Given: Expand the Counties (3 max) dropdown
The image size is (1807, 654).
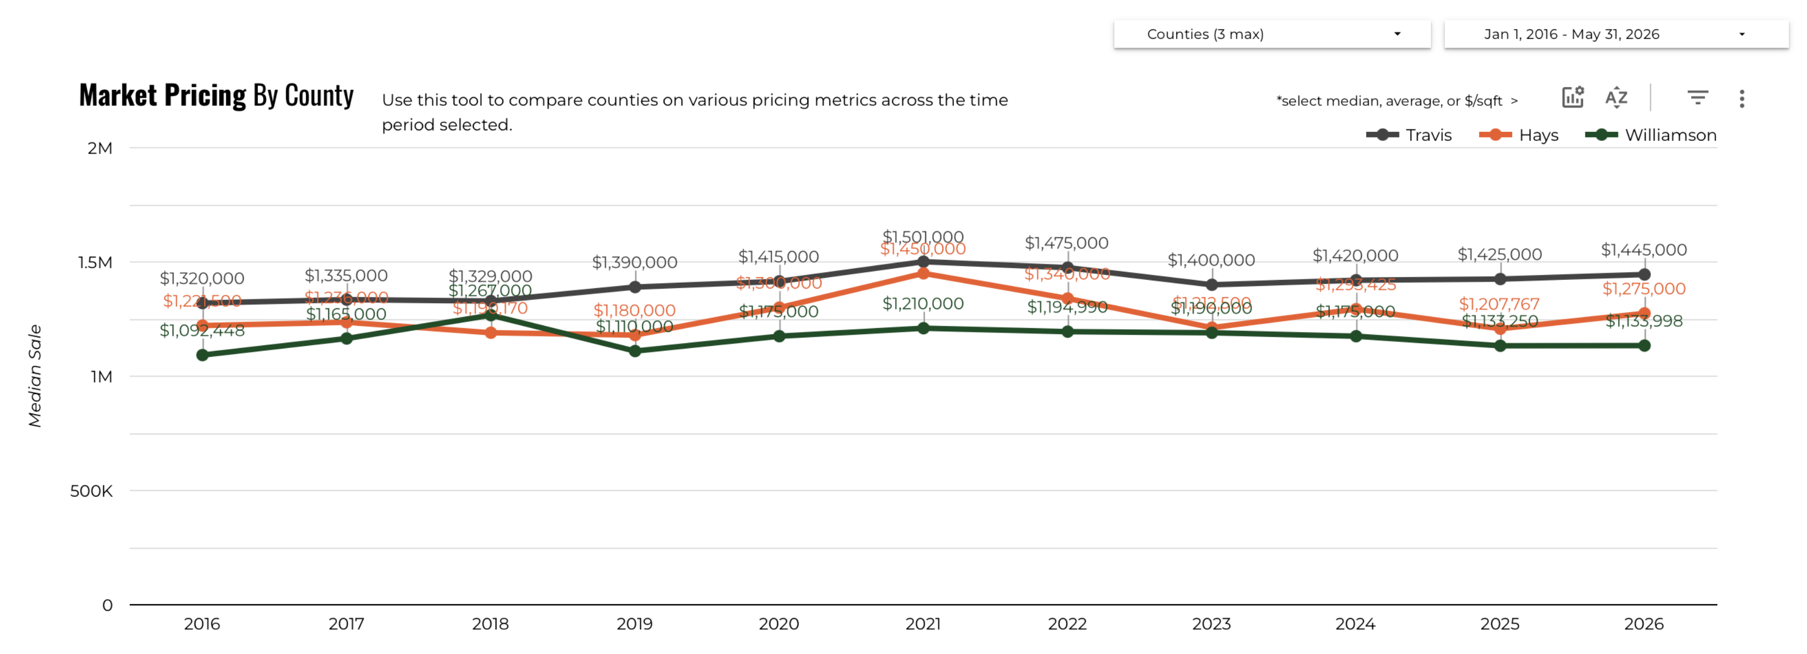Looking at the screenshot, I should tap(1272, 34).
